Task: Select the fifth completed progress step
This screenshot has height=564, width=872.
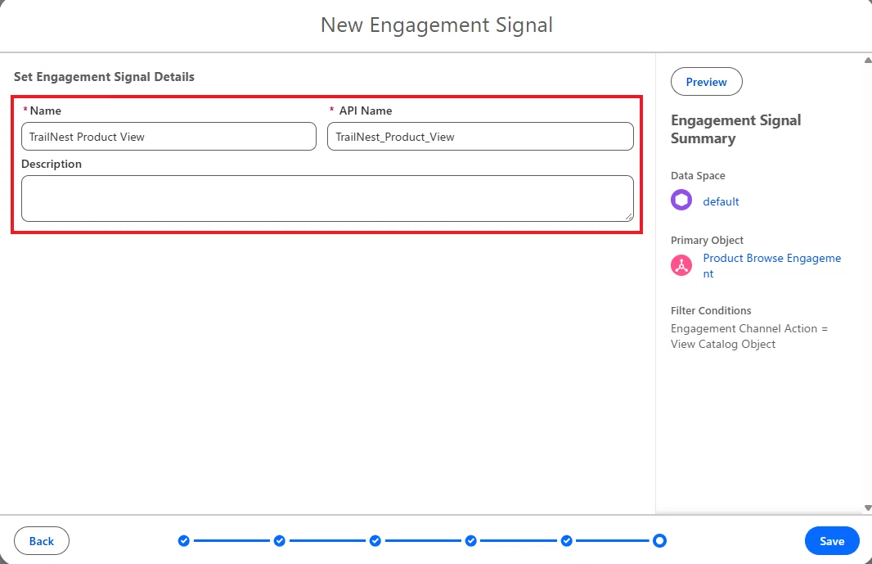Action: (567, 540)
